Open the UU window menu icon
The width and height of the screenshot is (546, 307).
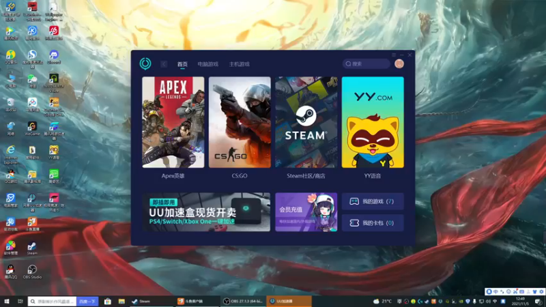pyautogui.click(x=394, y=55)
